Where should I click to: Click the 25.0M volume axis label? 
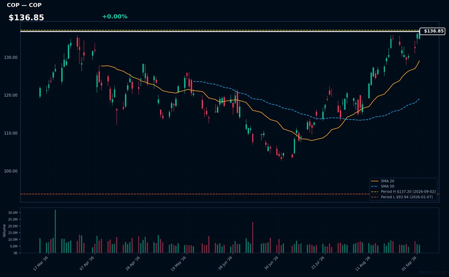coord(13,220)
